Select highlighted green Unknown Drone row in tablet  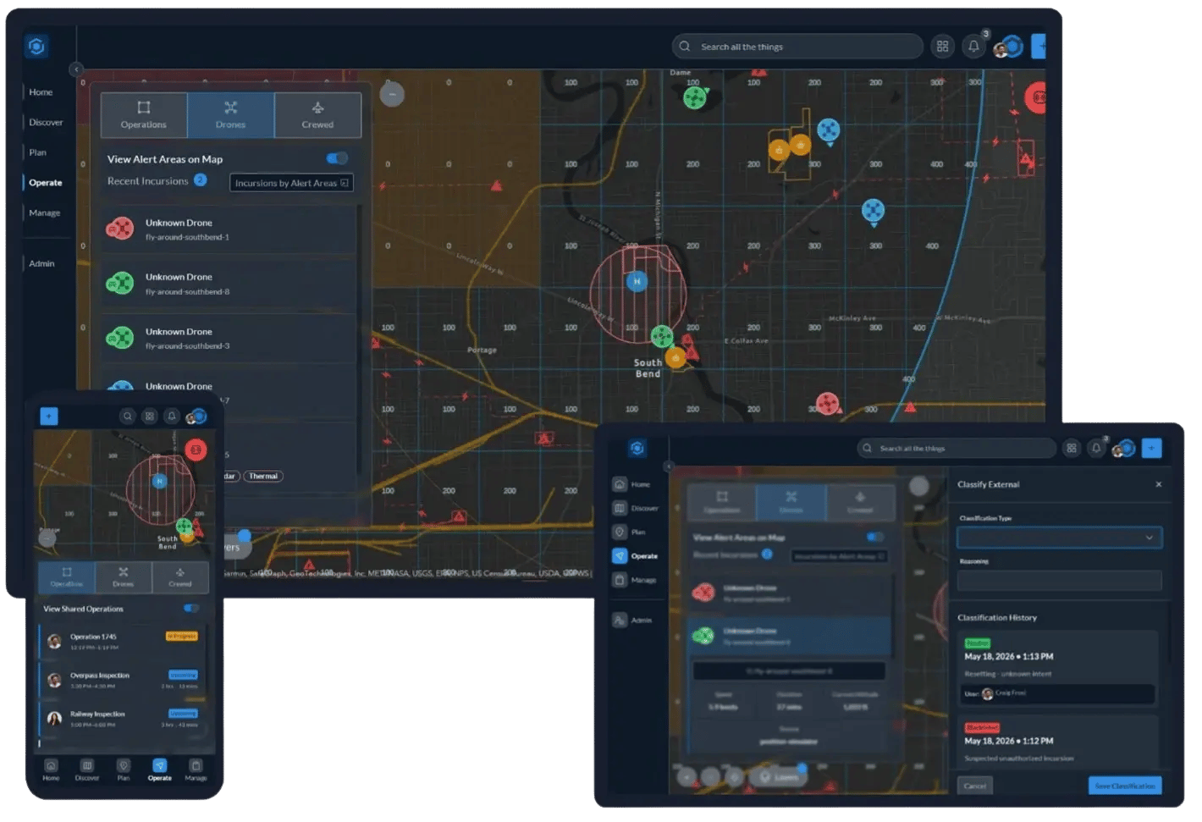tap(787, 636)
